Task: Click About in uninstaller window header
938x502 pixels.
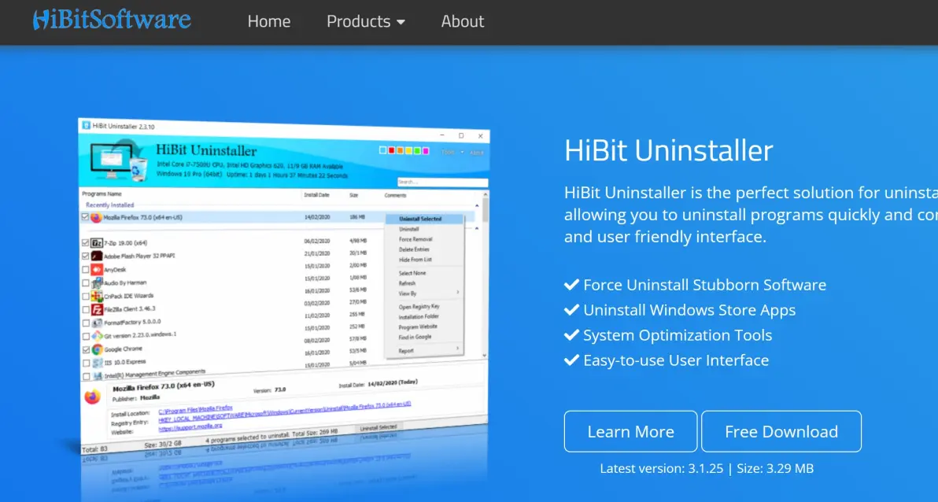Action: [477, 153]
